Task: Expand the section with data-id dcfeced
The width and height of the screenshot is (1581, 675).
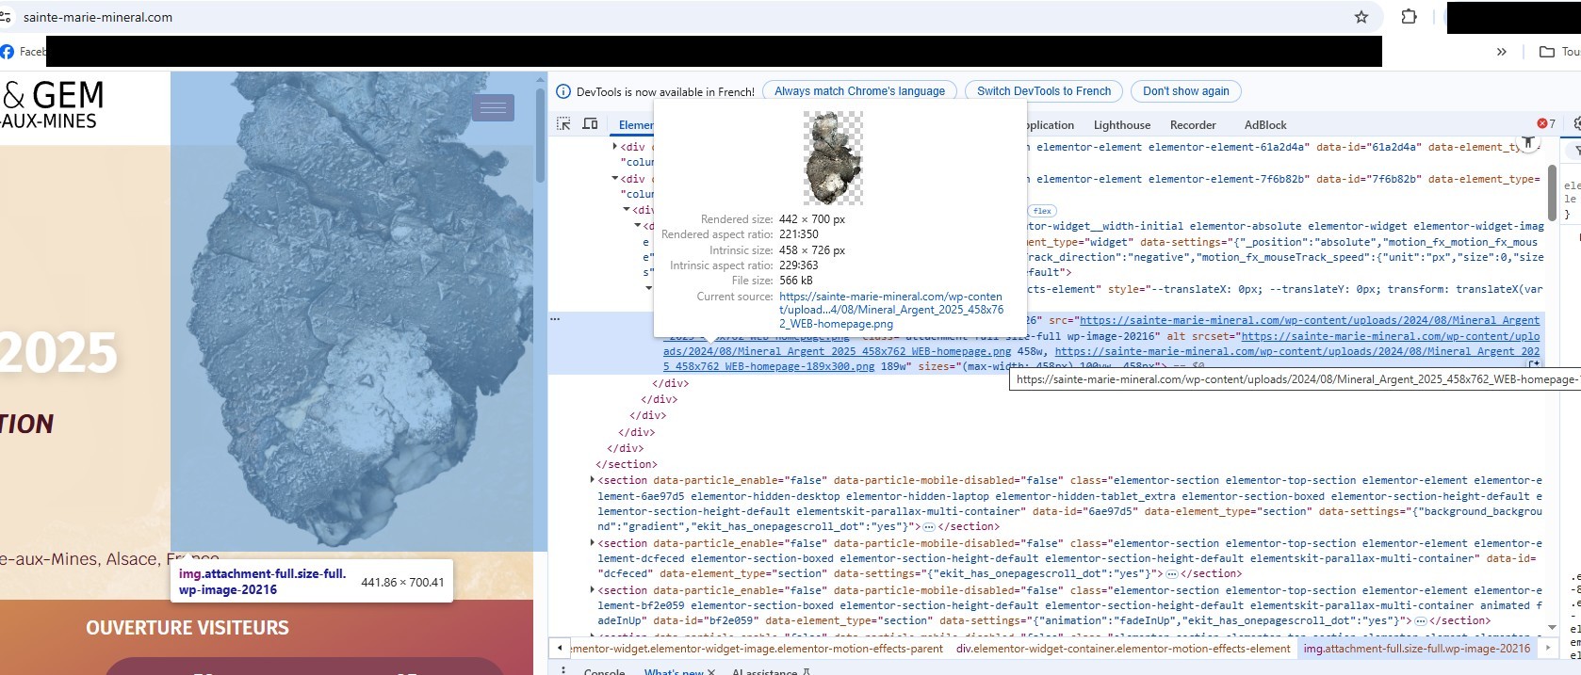Action: pyautogui.click(x=593, y=543)
